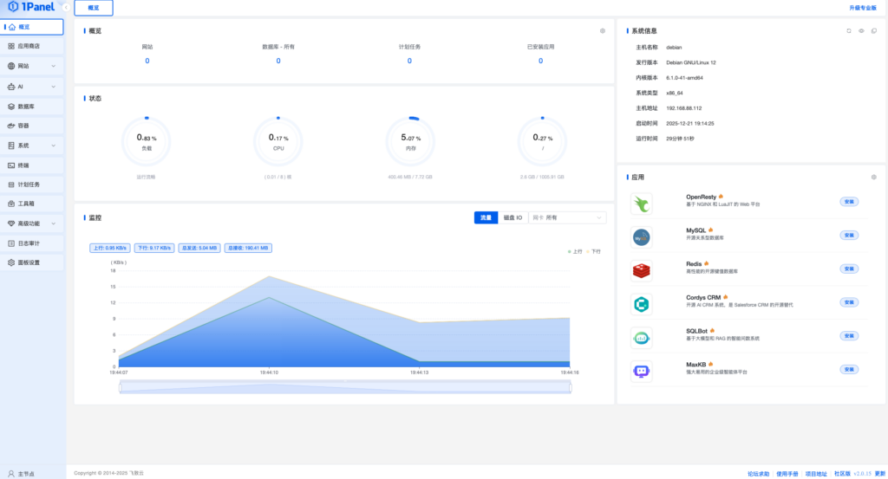Refresh the 系统信息 panel
This screenshot has width=888, height=479.
(849, 30)
